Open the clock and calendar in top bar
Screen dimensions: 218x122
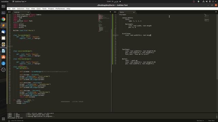coord(113,1)
